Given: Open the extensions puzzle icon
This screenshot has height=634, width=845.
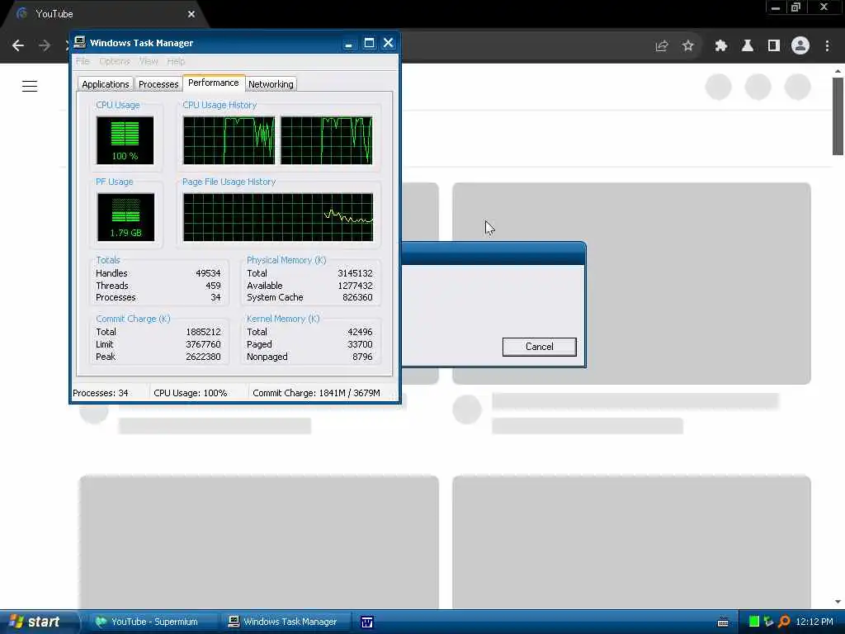Looking at the screenshot, I should click(721, 46).
